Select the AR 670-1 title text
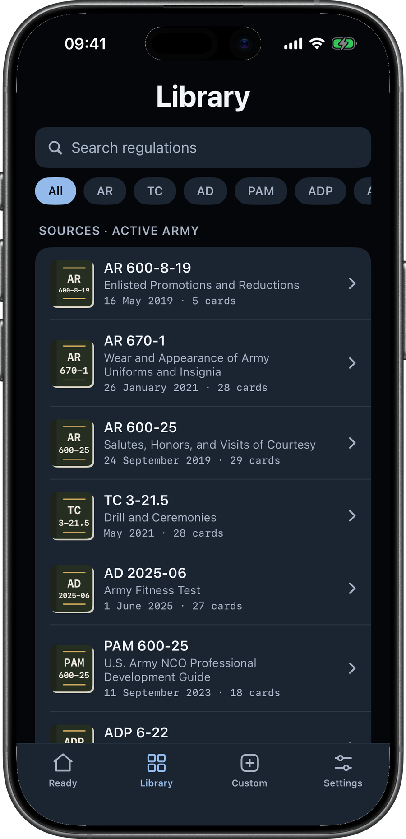406x839 pixels. 134,340
